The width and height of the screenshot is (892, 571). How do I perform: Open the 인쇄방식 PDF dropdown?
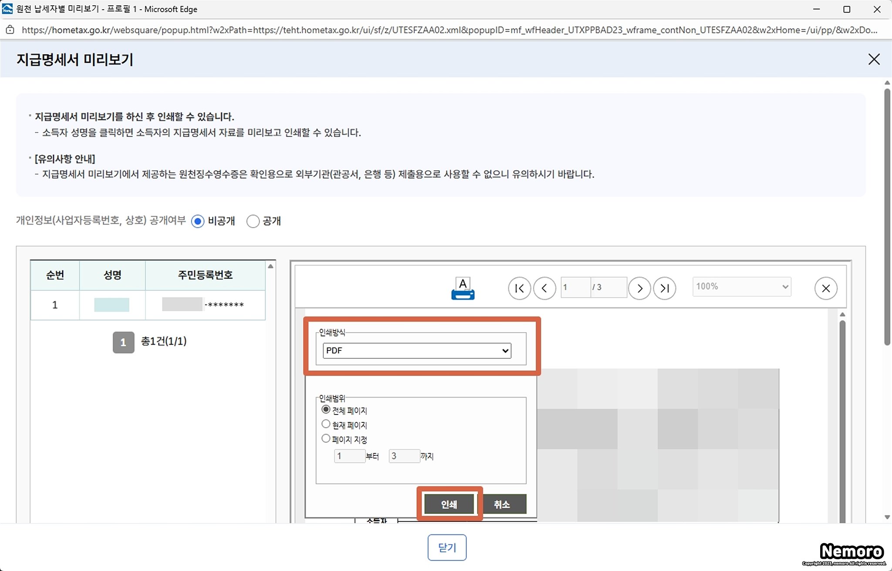click(417, 350)
